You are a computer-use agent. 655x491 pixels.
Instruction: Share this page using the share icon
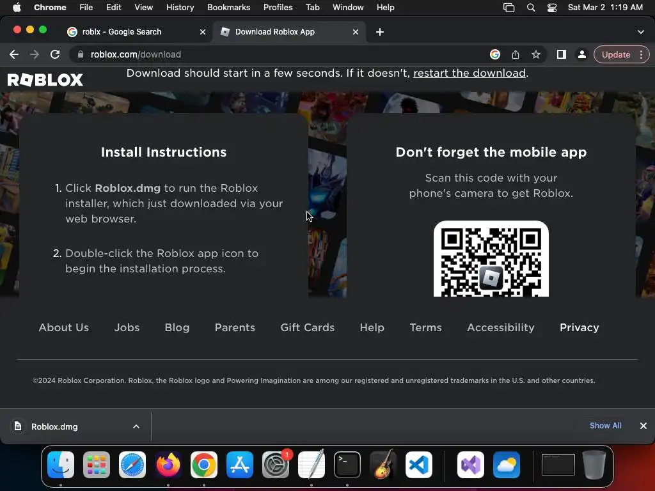coord(516,54)
